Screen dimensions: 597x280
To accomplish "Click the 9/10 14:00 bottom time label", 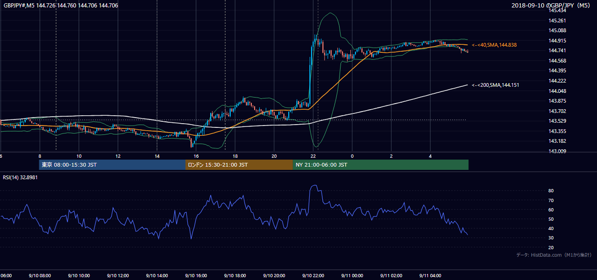I will (157, 275).
